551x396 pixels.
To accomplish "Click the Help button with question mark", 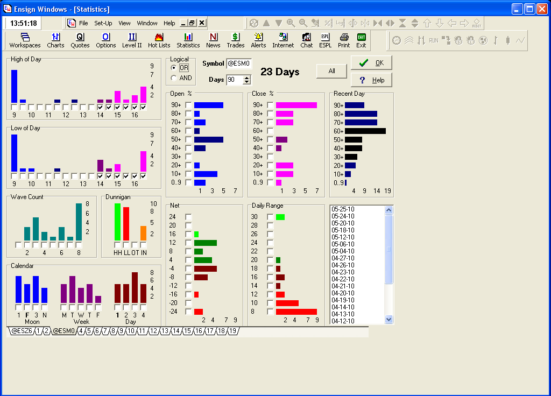I will [x=371, y=80].
